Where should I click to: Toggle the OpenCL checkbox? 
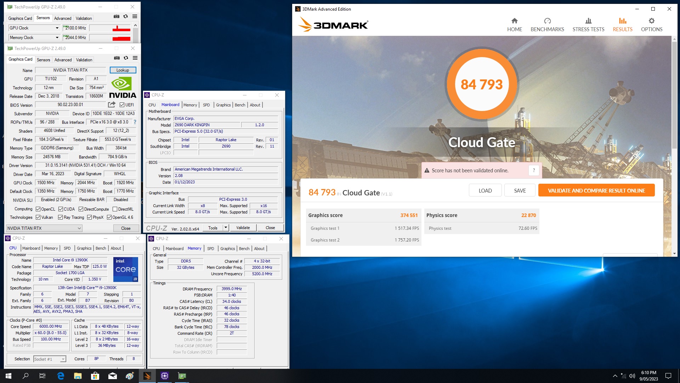[38, 209]
